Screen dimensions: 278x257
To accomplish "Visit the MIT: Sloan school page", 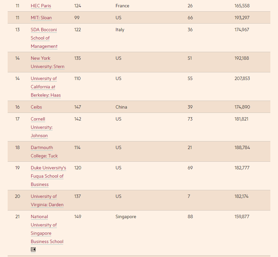I will coord(41,18).
